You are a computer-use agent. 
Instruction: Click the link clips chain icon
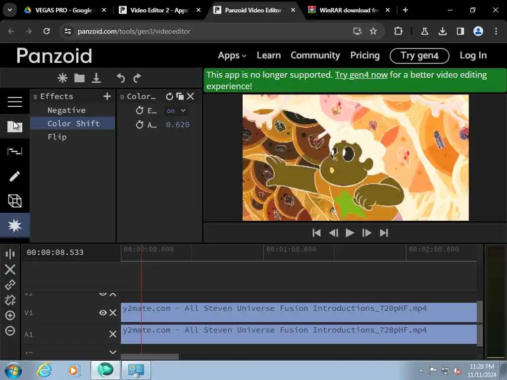pos(10,285)
